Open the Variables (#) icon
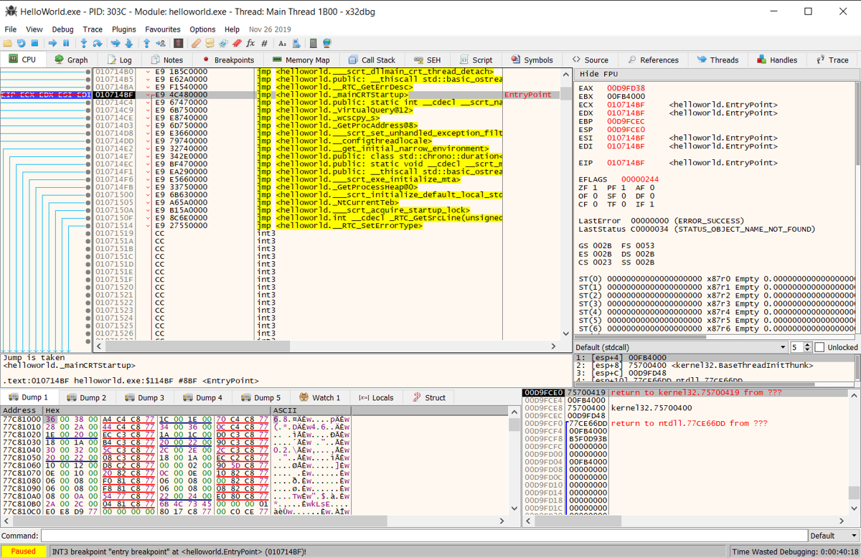861x558 pixels. 265,43
